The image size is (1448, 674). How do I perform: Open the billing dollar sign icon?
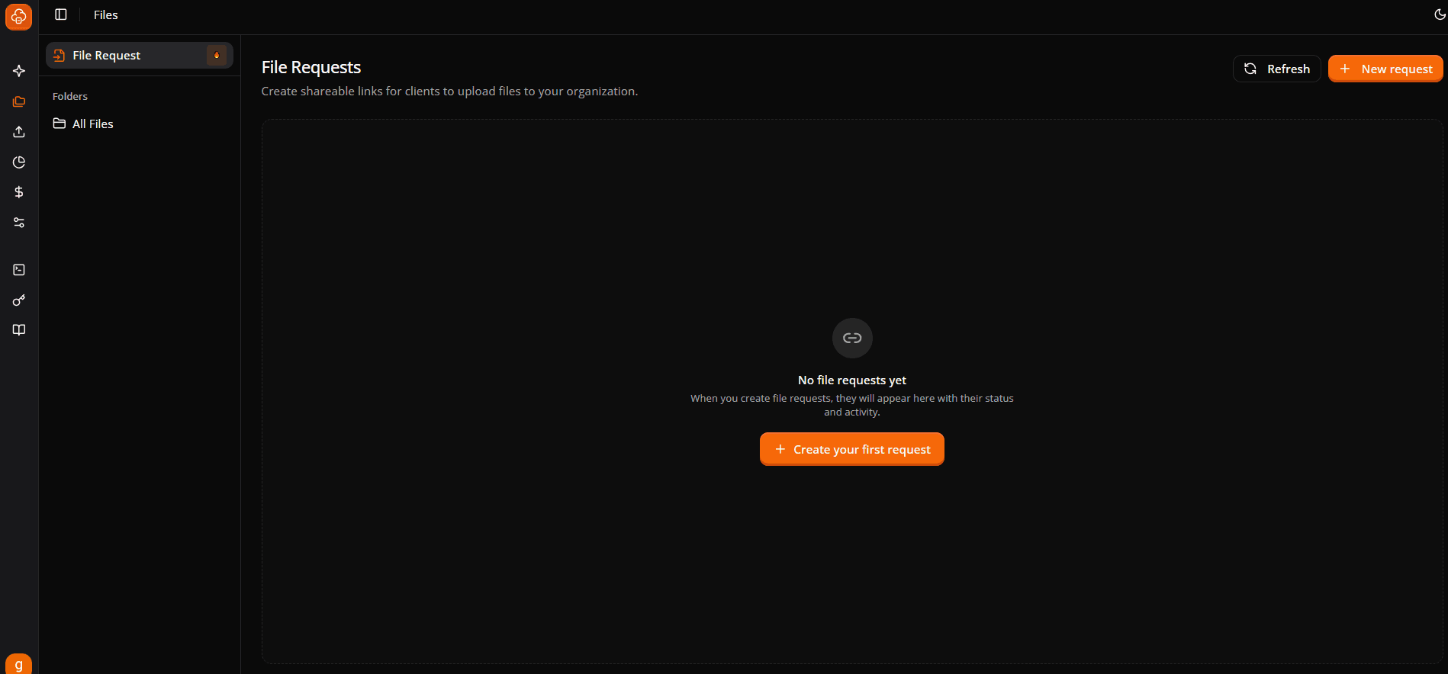[x=19, y=192]
